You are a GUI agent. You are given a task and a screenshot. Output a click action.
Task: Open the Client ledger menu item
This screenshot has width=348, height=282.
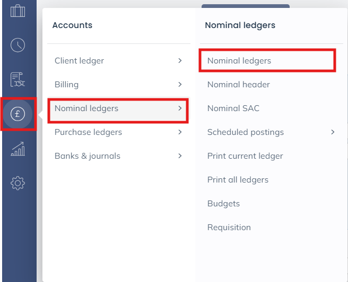click(79, 61)
